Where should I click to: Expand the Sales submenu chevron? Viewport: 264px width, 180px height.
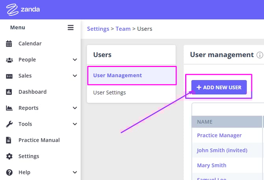point(75,76)
